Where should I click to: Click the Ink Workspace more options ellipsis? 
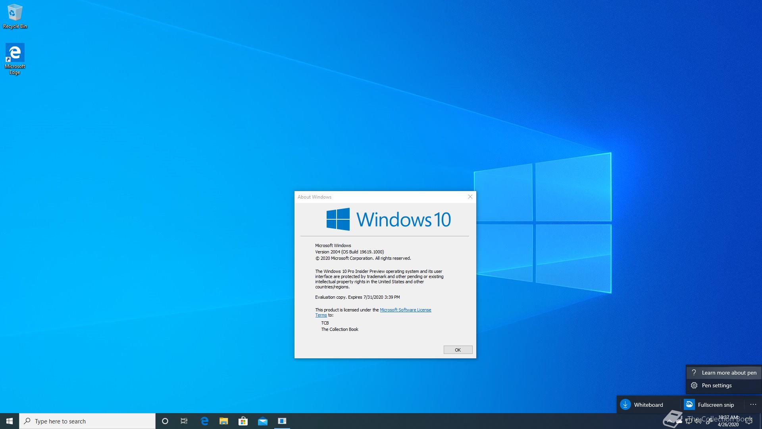point(753,405)
